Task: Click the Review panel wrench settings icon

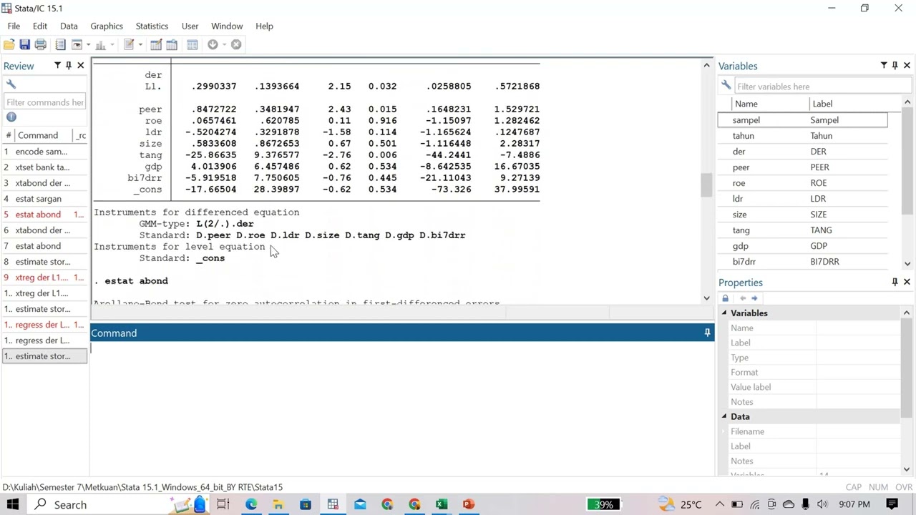Action: tap(11, 84)
